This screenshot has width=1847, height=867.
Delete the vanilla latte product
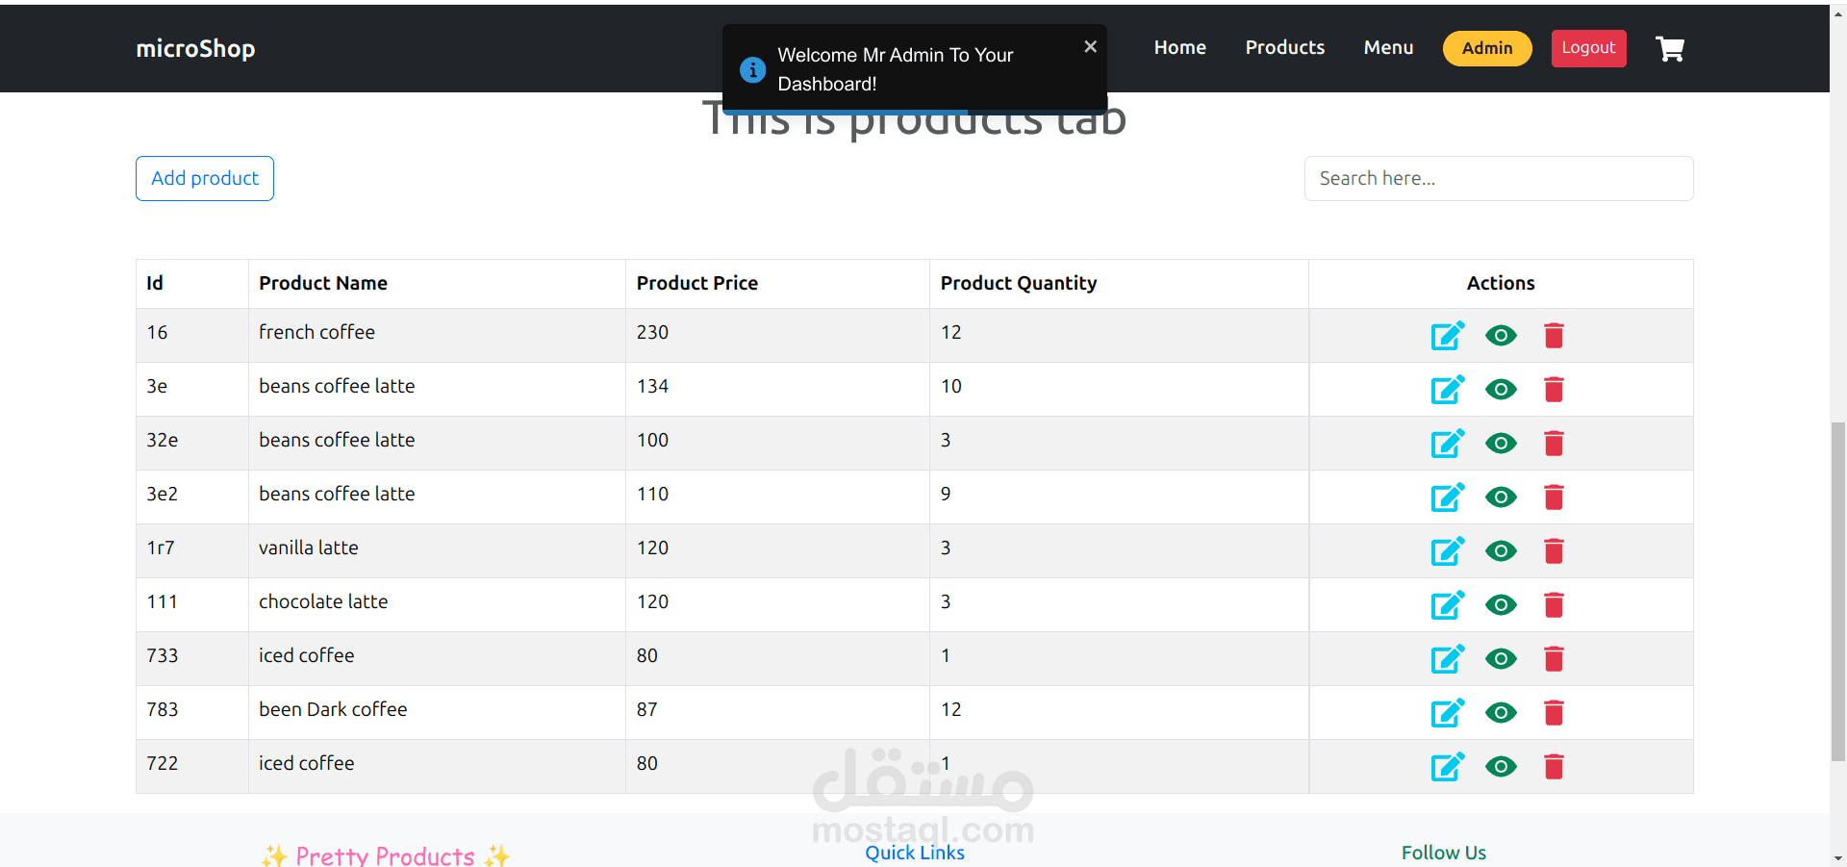pyautogui.click(x=1553, y=550)
